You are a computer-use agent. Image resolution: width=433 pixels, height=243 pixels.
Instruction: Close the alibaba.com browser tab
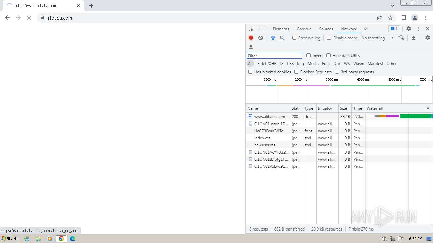point(78,6)
